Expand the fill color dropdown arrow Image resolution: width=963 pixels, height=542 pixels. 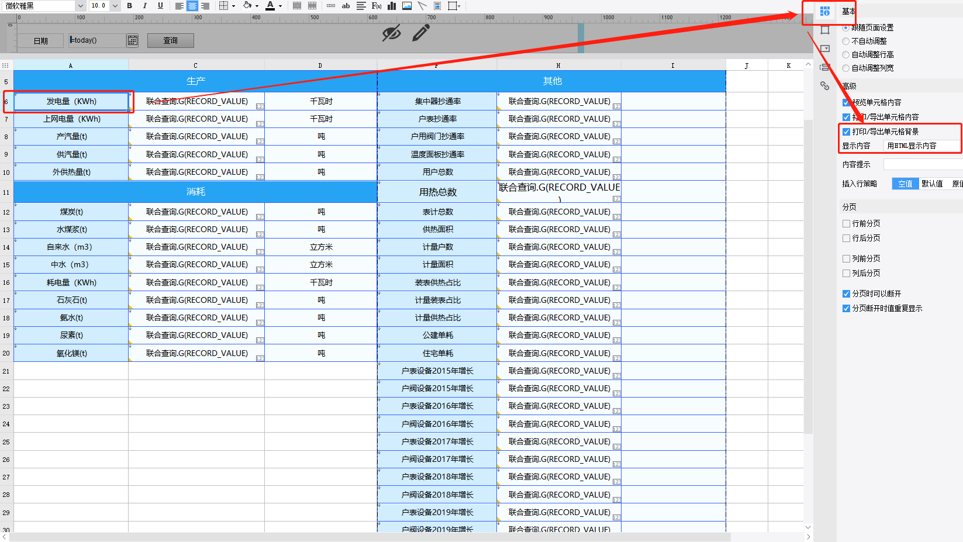[x=257, y=6]
